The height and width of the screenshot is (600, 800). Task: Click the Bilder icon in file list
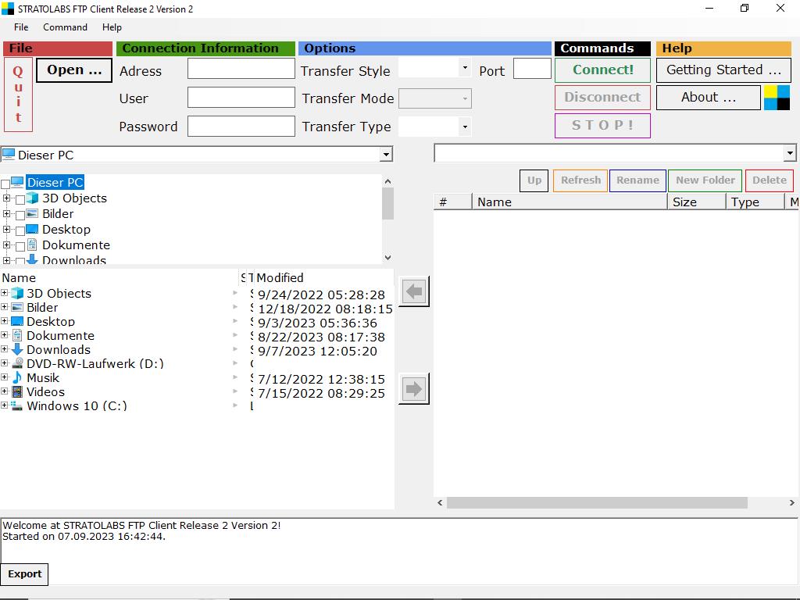[x=17, y=307]
